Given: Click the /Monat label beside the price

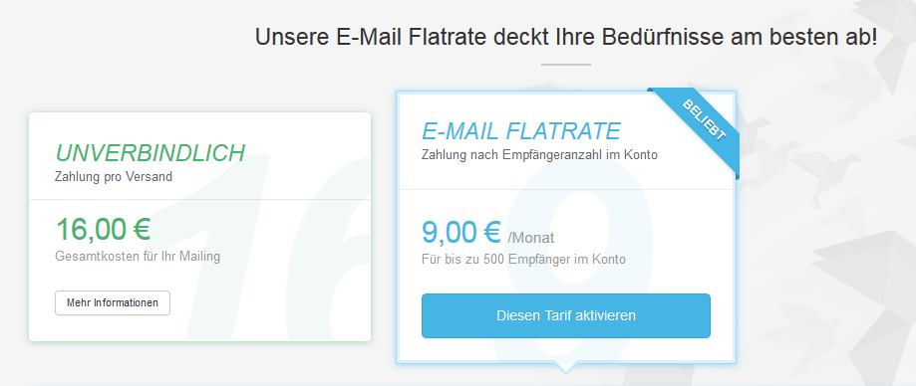Looking at the screenshot, I should 531,238.
